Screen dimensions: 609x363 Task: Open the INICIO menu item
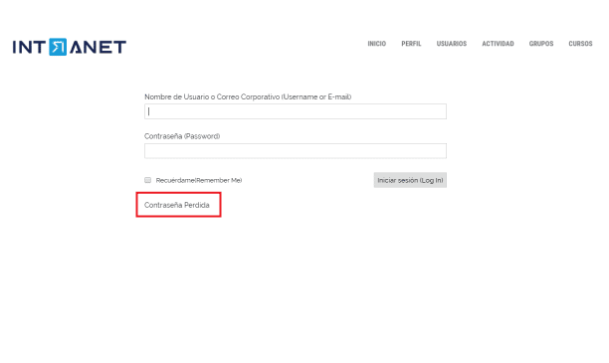pyautogui.click(x=377, y=44)
